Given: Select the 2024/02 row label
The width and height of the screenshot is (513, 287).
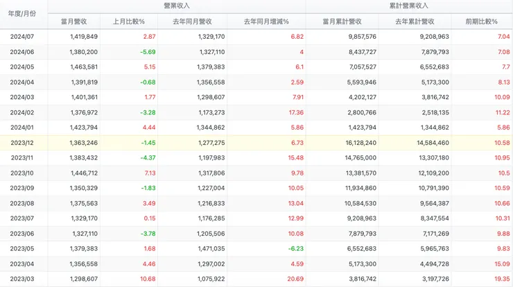Looking at the screenshot, I should [x=22, y=112].
